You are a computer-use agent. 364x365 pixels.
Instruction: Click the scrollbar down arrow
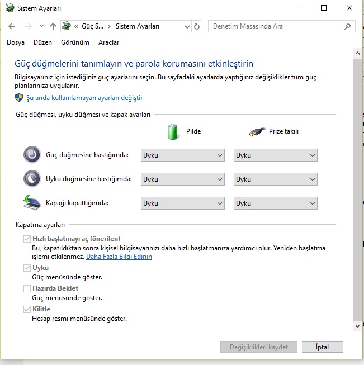tap(357, 326)
